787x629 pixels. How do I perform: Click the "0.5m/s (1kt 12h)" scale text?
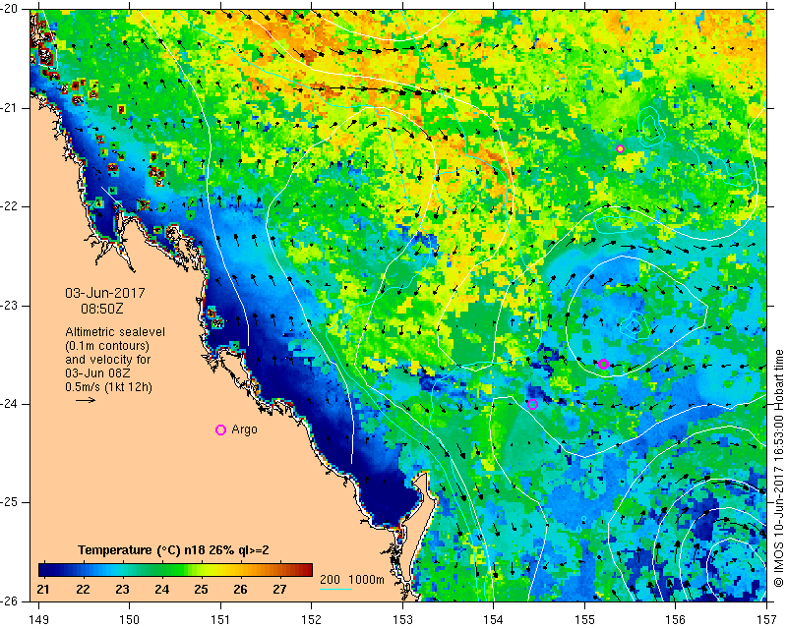pos(108,387)
